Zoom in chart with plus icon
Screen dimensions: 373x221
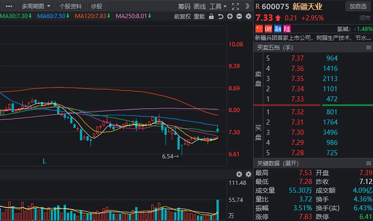point(230,17)
